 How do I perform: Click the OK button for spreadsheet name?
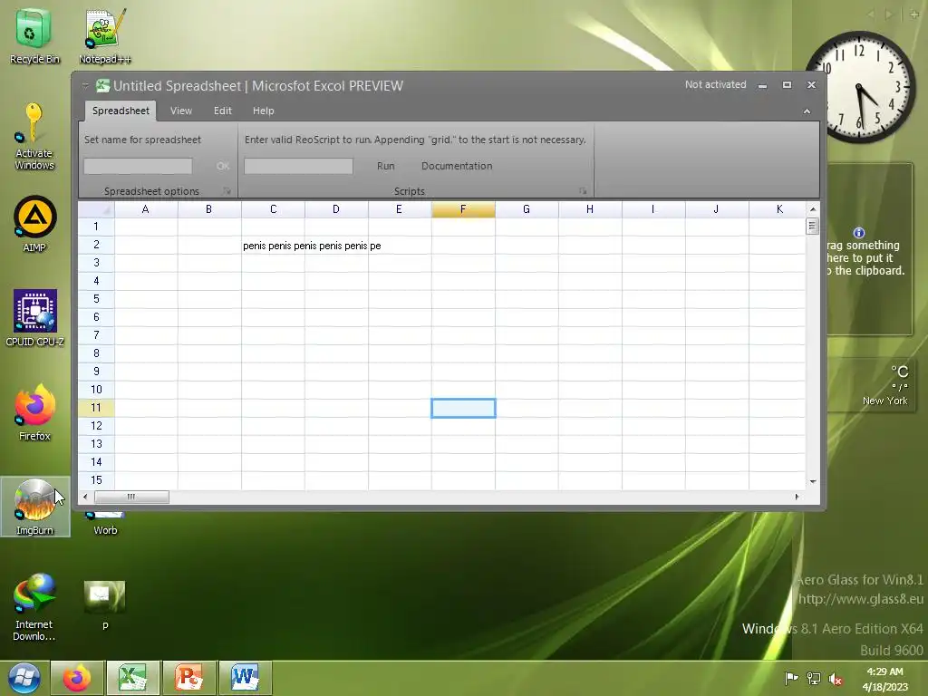223,167
